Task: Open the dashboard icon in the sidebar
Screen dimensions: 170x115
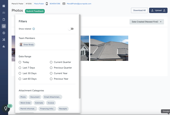Action: [x=4, y=6]
